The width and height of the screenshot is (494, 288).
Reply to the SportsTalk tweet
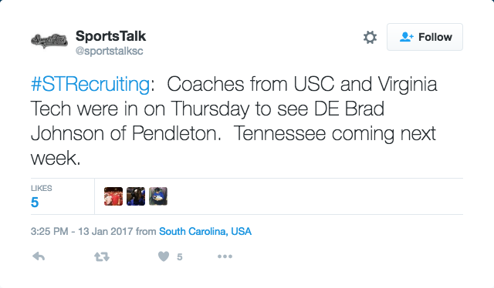tap(39, 257)
